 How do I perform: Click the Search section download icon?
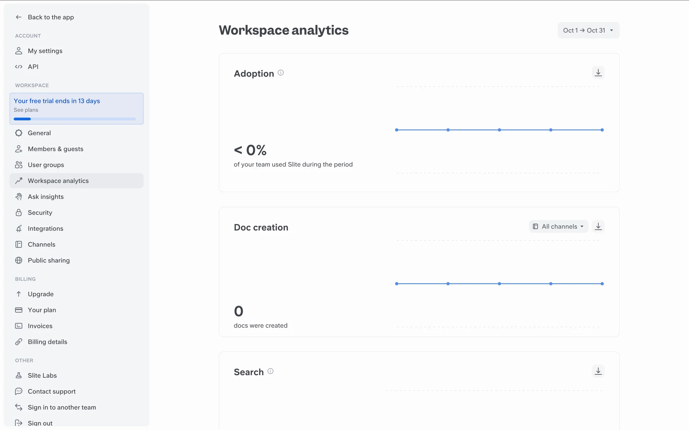coord(598,371)
